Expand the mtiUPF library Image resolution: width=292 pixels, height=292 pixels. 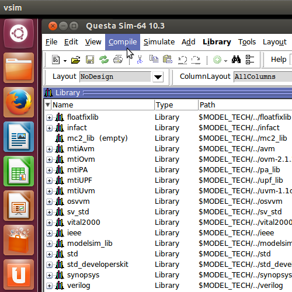pyautogui.click(x=49, y=180)
